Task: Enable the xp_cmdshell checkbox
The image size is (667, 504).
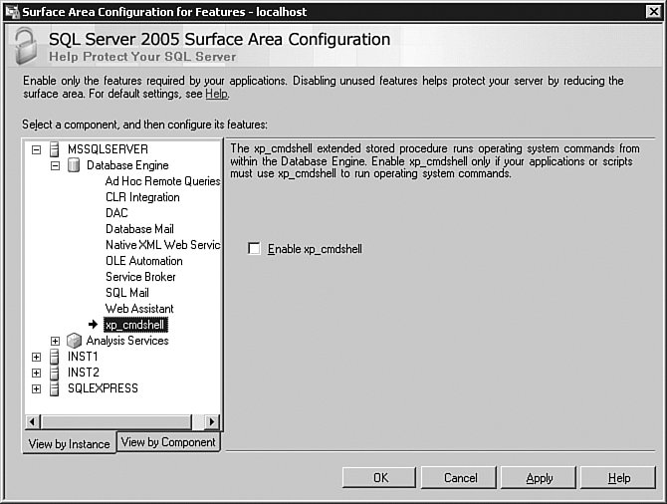Action: point(254,249)
